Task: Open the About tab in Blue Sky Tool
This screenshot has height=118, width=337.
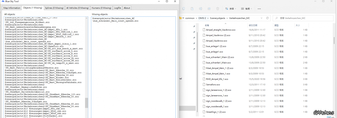Action: coord(127,8)
